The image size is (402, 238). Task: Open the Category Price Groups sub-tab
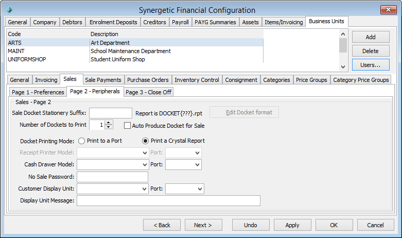pyautogui.click(x=361, y=80)
